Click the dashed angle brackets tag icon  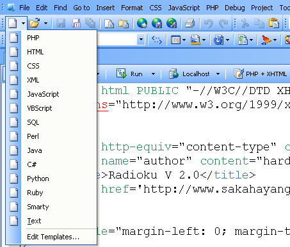[157, 40]
